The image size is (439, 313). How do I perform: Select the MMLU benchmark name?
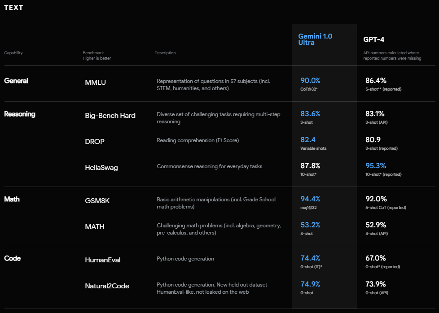[95, 82]
